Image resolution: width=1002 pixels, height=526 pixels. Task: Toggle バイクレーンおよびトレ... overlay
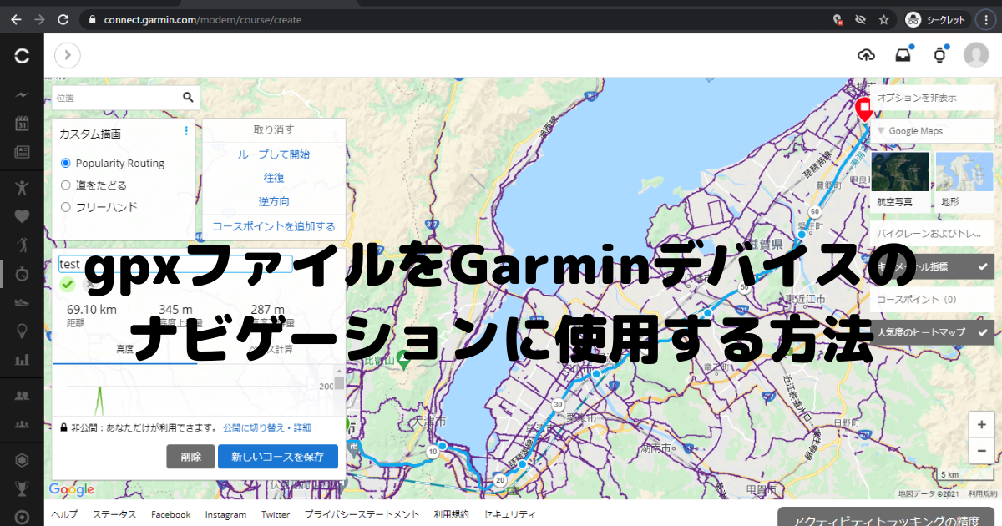pos(932,234)
